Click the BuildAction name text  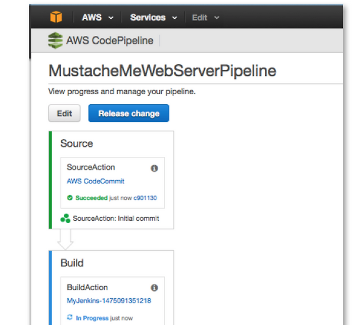click(87, 288)
